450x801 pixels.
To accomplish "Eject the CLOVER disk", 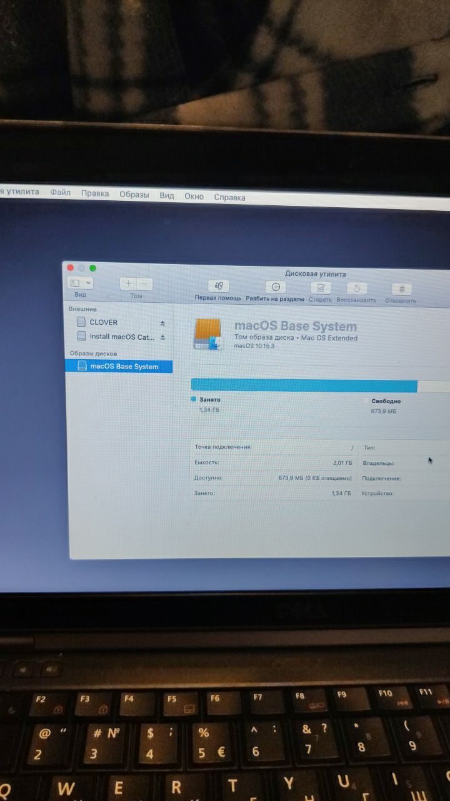I will pyautogui.click(x=162, y=323).
